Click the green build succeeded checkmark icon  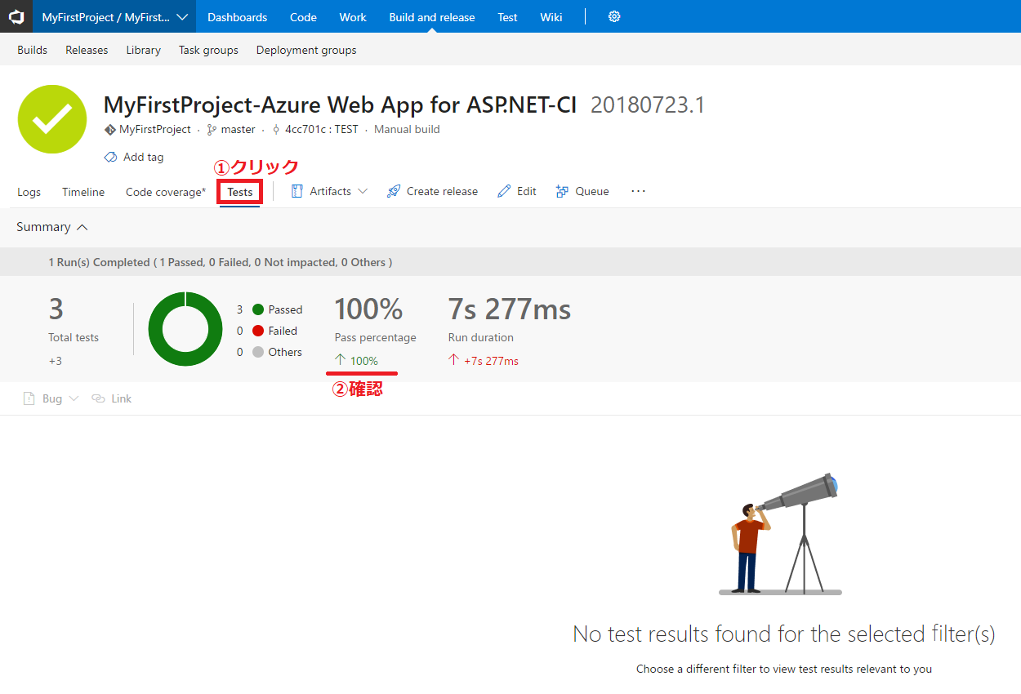(52, 119)
